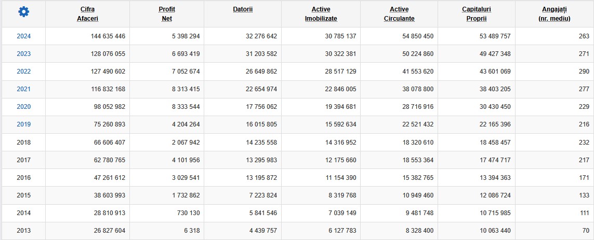This screenshot has width=594, height=240.
Task: Select equity value 53 489 757
Action: click(495, 36)
